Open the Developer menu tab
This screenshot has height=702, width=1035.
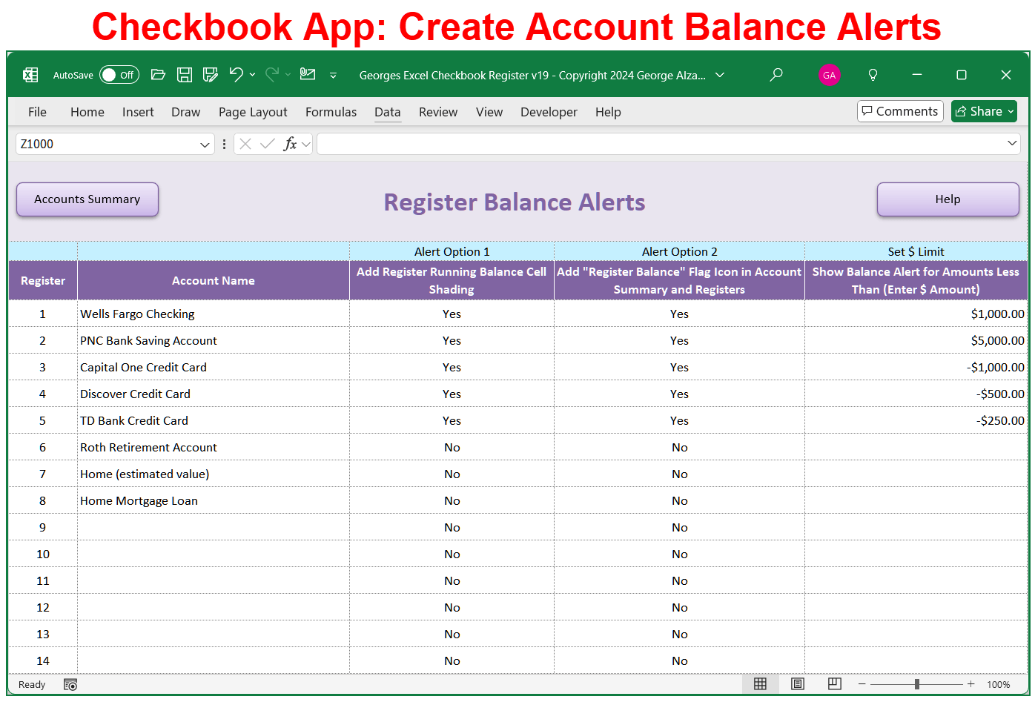pyautogui.click(x=549, y=112)
